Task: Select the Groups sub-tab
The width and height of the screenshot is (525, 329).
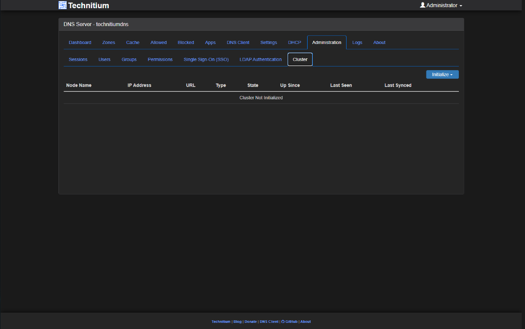Action: click(129, 59)
